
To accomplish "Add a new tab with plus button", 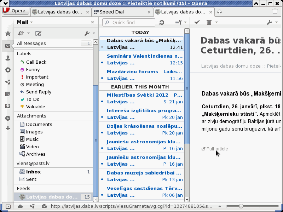I will point(219,12).
